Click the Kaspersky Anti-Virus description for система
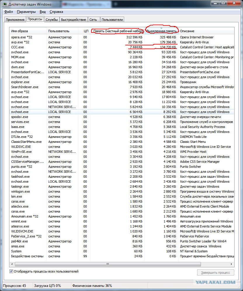Image resolution: width=243 pixels, height=291 pixels. click(x=194, y=42)
